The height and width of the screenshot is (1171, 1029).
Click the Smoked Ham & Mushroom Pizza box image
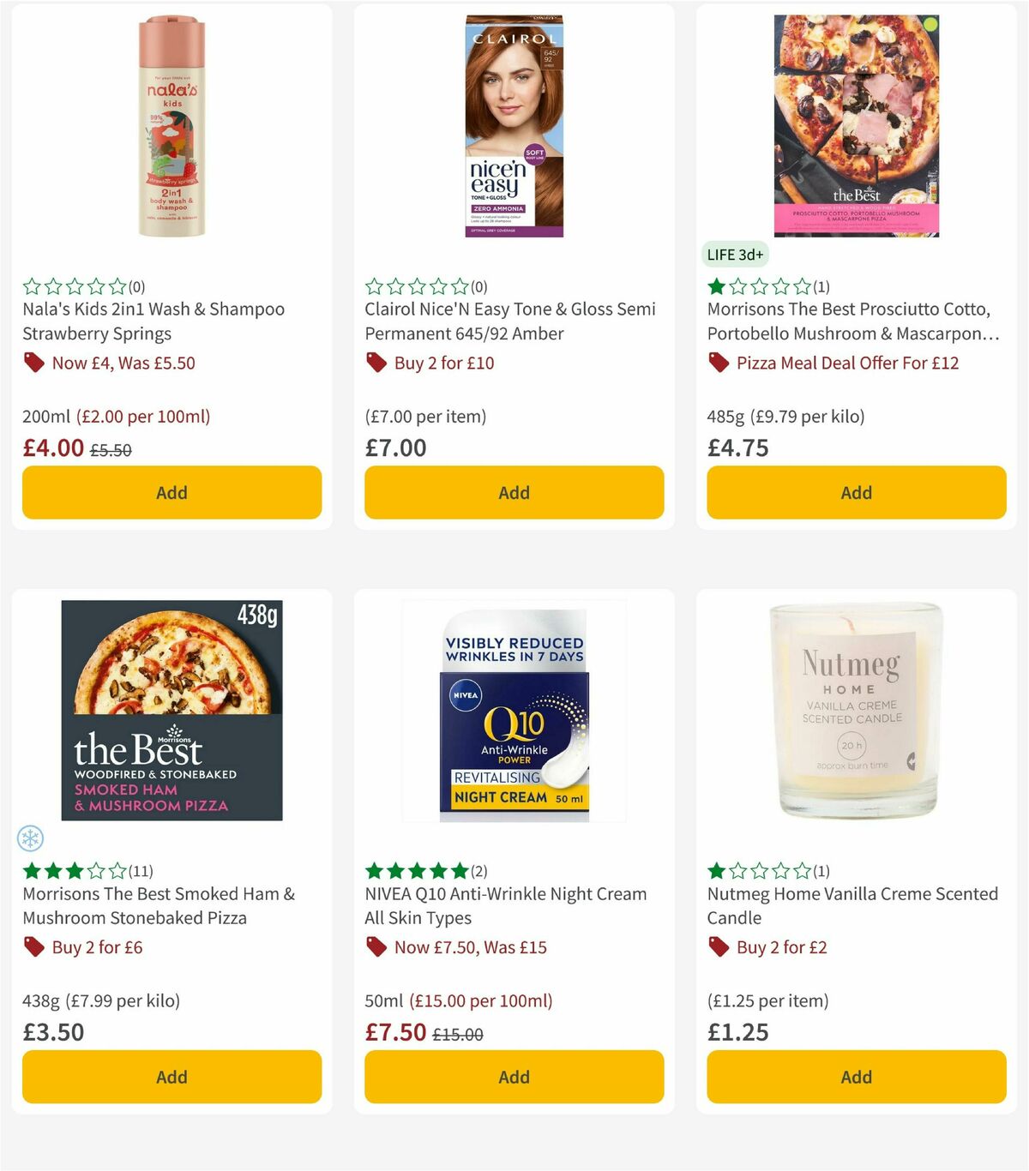[171, 712]
